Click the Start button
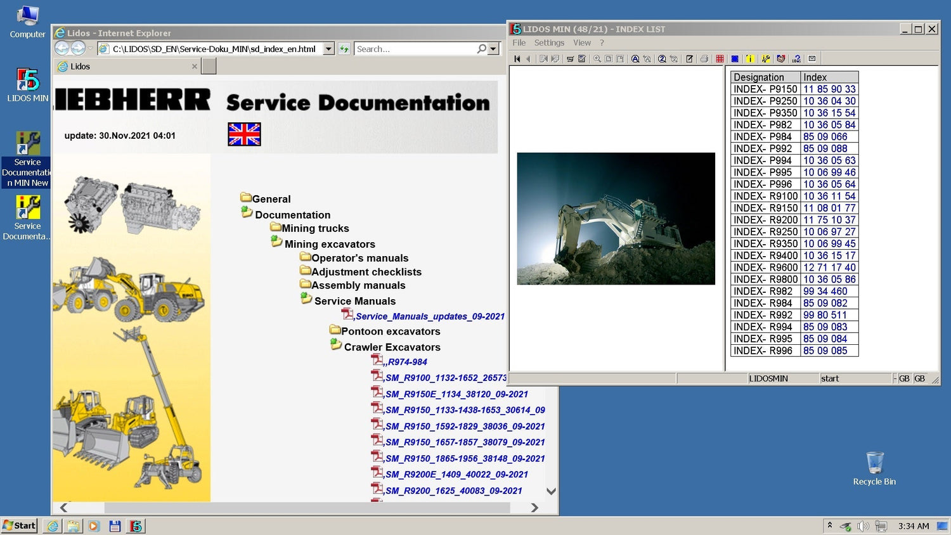Screen dimensions: 951x535 click(x=19, y=525)
